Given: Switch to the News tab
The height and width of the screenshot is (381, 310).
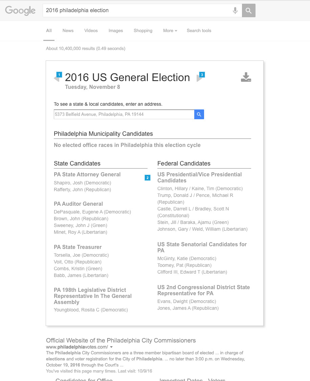Looking at the screenshot, I should point(68,31).
